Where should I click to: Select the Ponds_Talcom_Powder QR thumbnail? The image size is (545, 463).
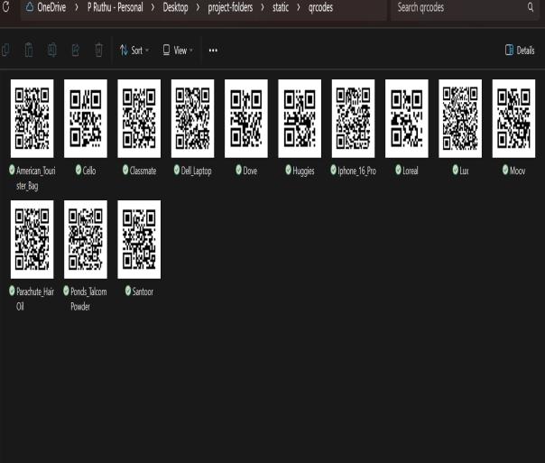[86, 239]
